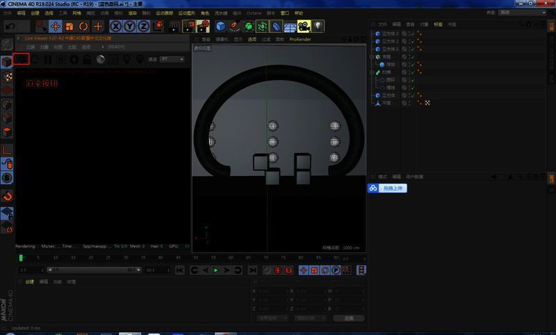Viewport: 556px width, 335px height.
Task: Collapse the 克隆 object tree node
Action: click(x=372, y=56)
